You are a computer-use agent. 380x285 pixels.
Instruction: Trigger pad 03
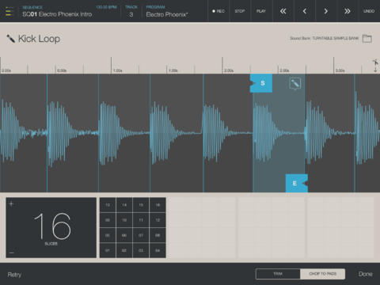tap(141, 250)
